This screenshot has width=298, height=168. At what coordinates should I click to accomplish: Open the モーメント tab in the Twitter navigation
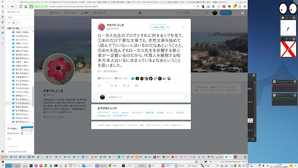[70, 13]
